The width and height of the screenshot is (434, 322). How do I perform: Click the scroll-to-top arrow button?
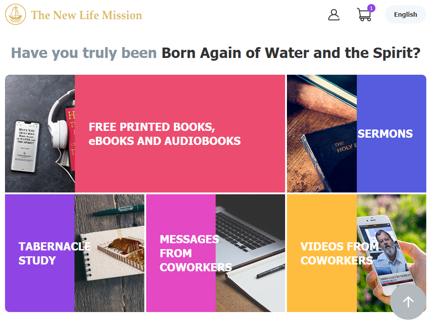click(408, 302)
